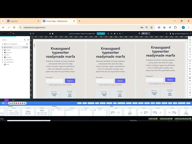This screenshot has width=192, height=144.
Task: Bookmark page with star icon
Action: click(x=151, y=27)
